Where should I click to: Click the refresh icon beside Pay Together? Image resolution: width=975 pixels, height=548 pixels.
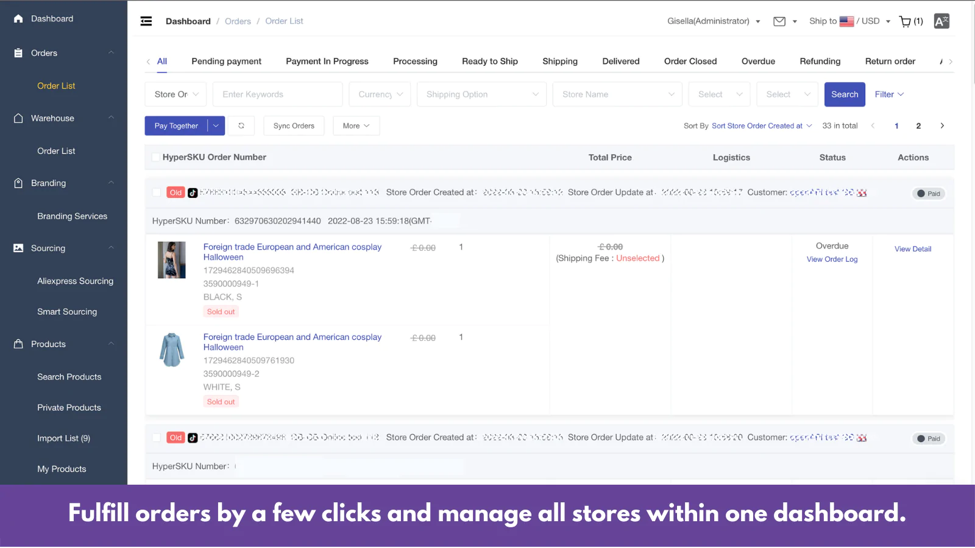241,126
